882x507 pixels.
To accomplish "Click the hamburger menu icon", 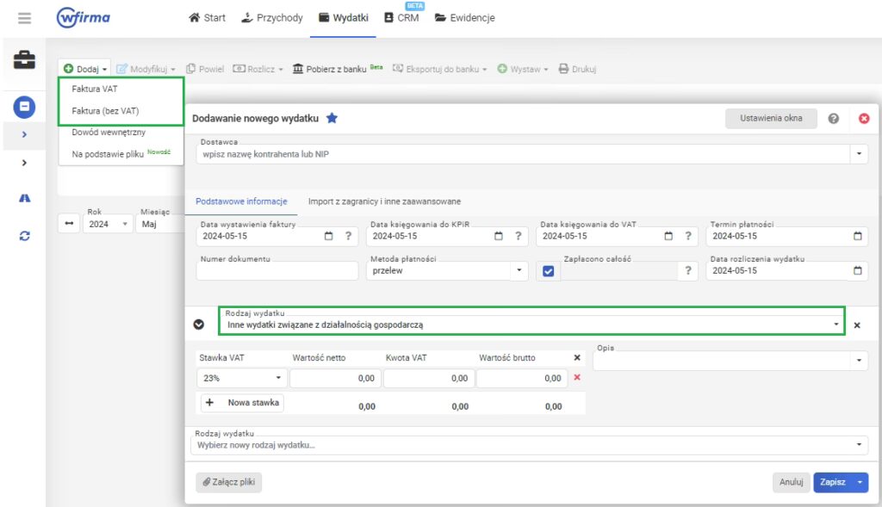I will [x=24, y=18].
